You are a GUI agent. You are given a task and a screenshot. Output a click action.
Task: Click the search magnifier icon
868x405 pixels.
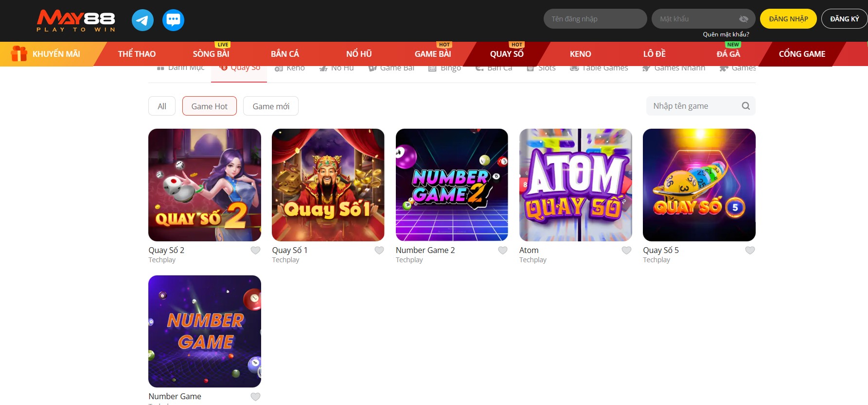[745, 106]
